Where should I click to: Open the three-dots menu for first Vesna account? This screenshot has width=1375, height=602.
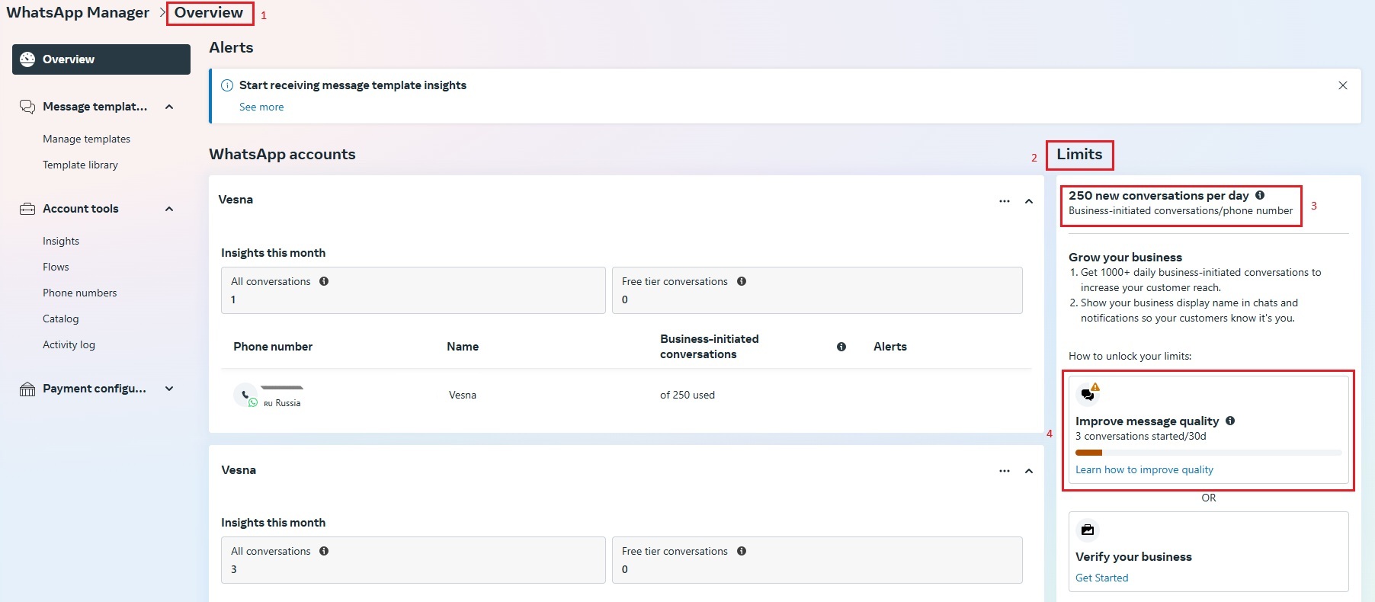click(1005, 201)
